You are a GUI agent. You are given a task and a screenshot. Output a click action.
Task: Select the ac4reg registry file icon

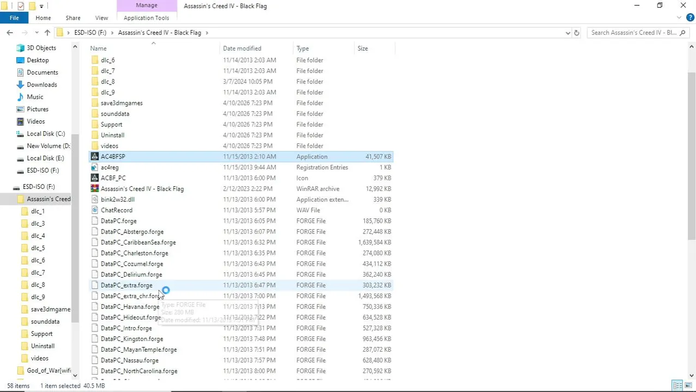95,167
